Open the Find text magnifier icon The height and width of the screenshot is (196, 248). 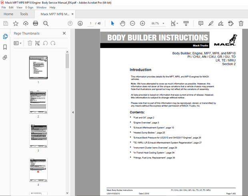tap(46, 24)
